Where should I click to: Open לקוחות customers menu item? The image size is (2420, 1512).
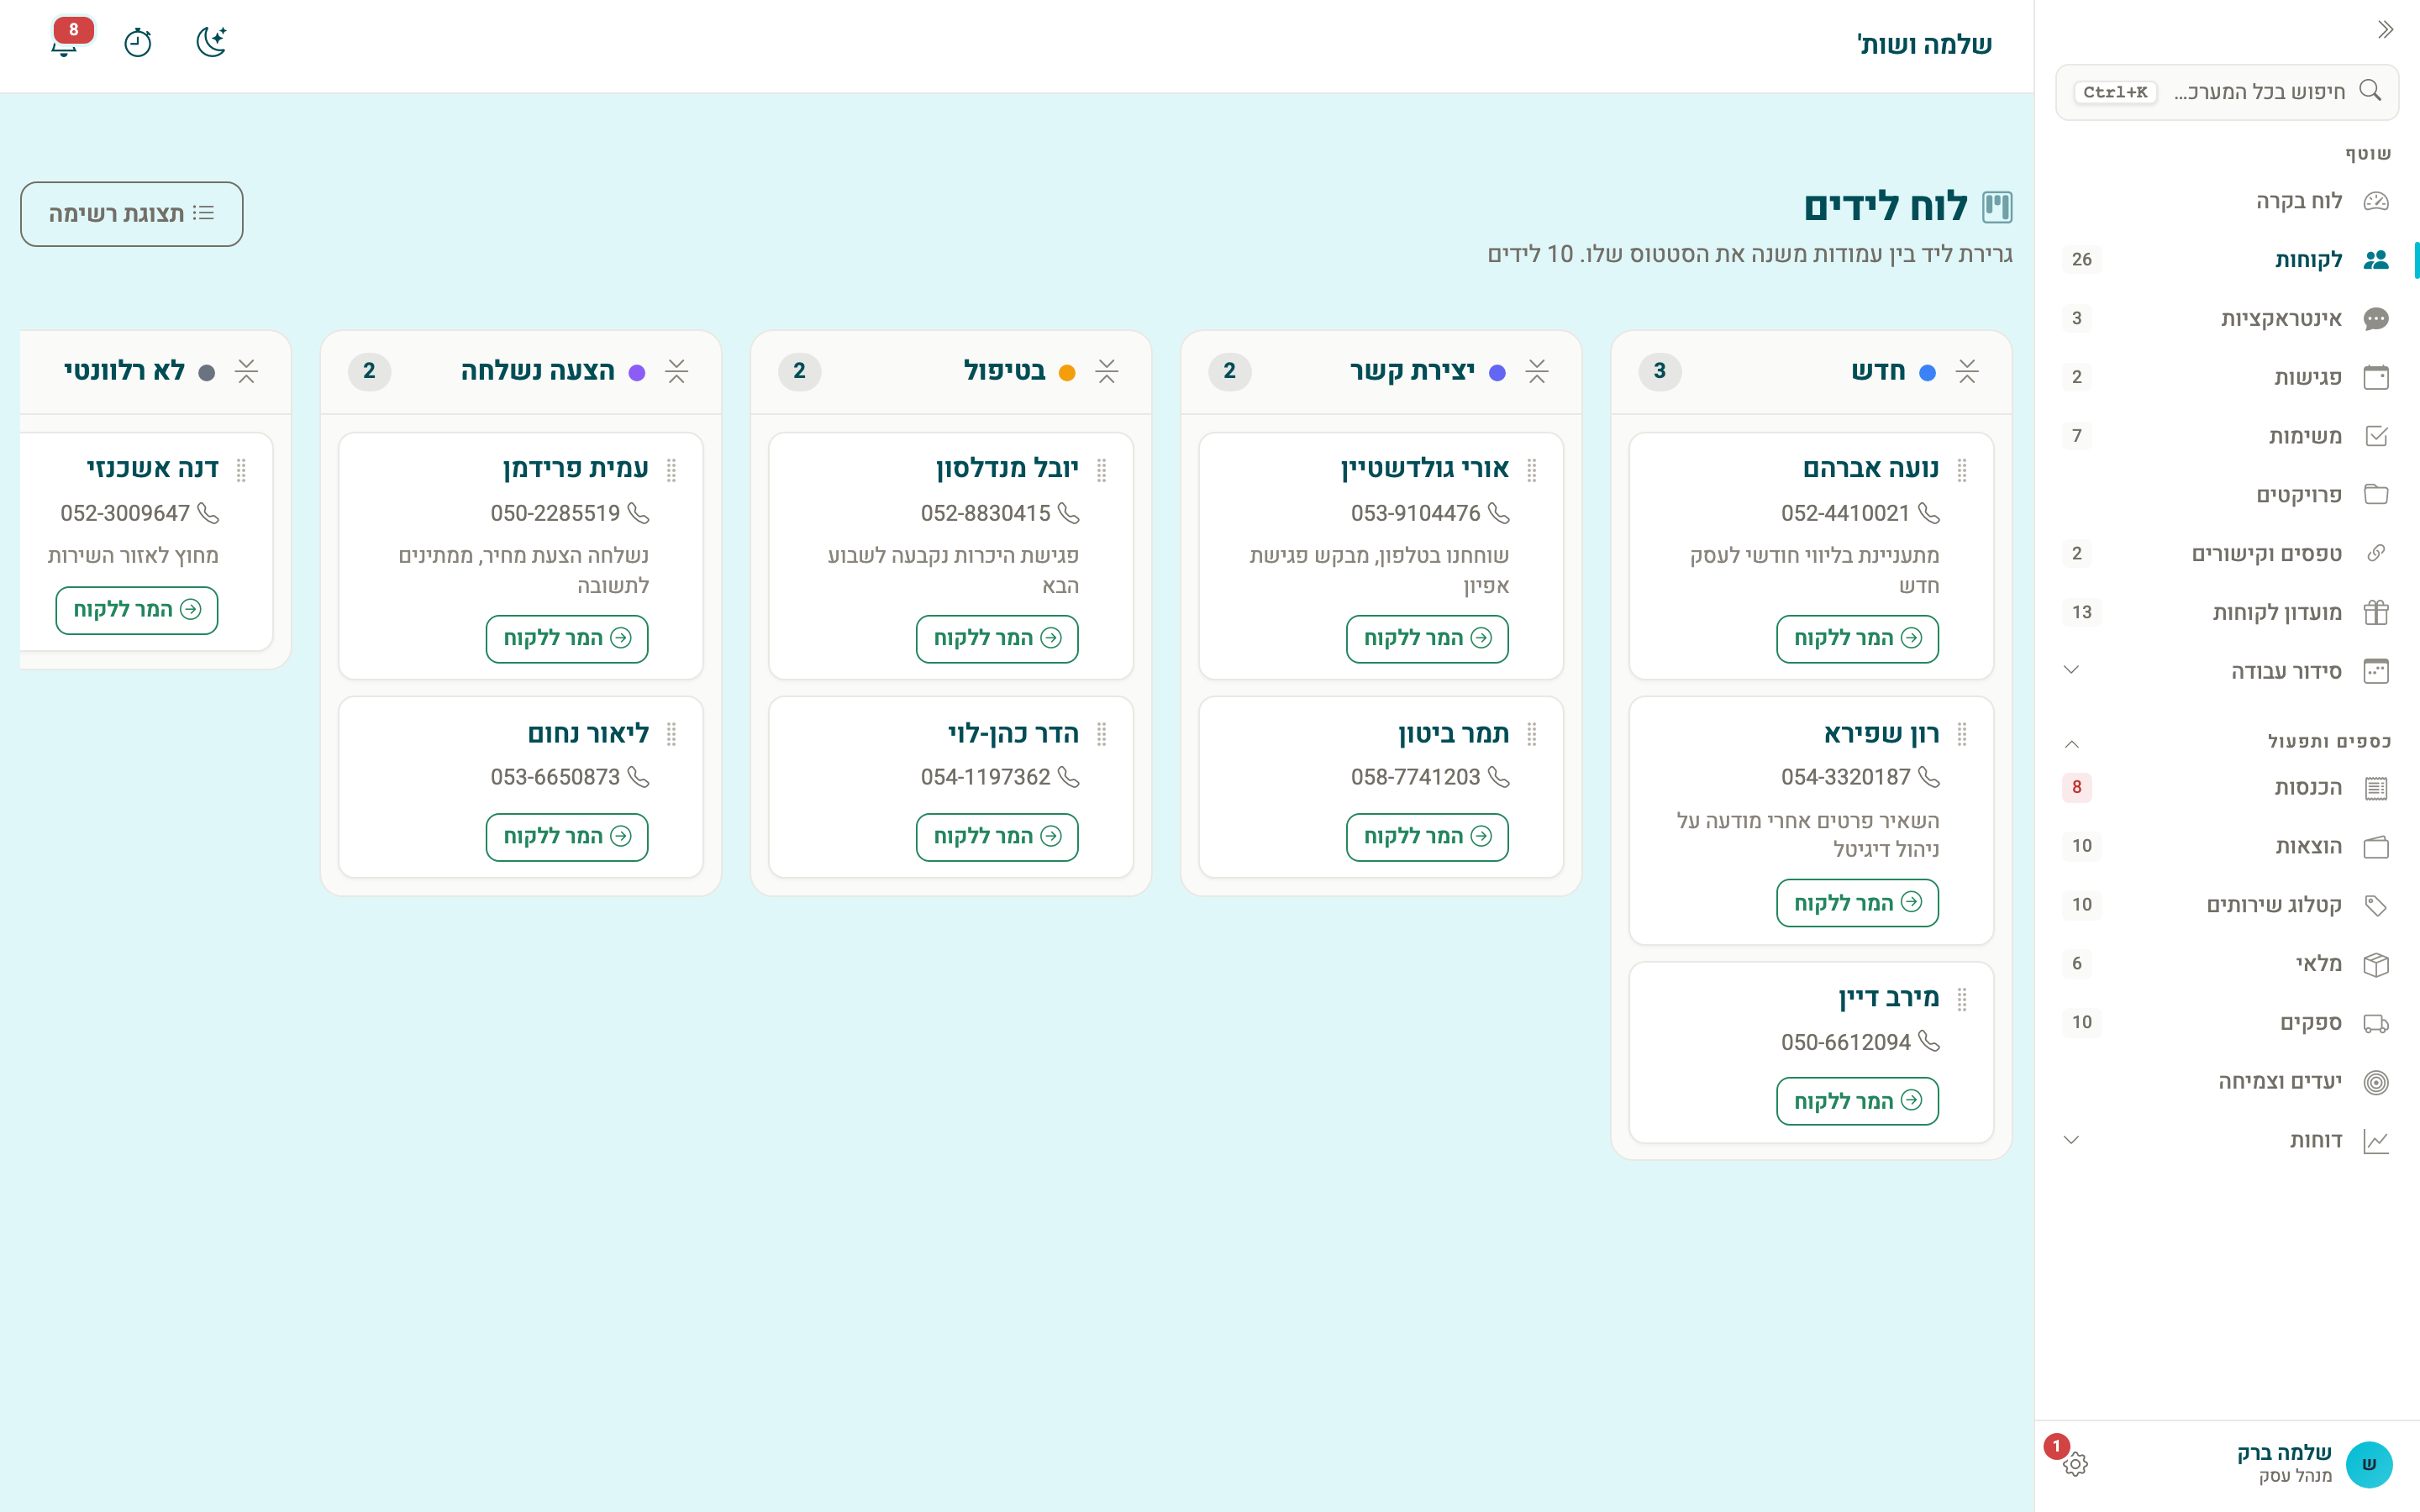[2227, 260]
